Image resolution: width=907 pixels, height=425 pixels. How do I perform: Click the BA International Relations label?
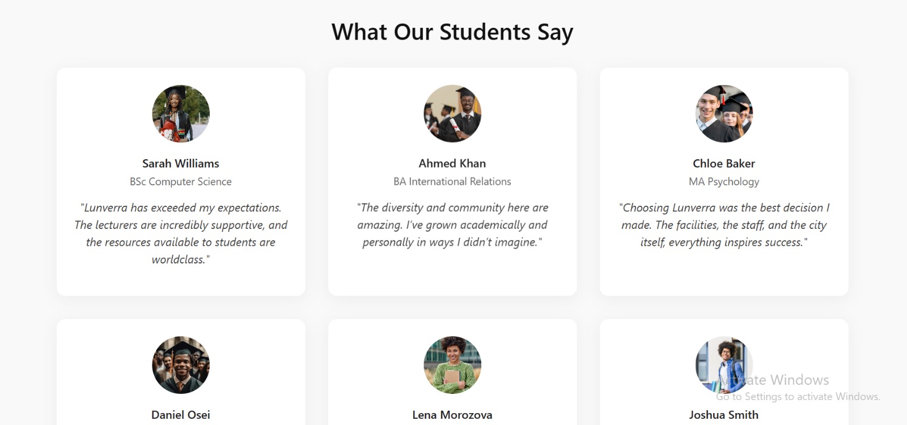(452, 181)
